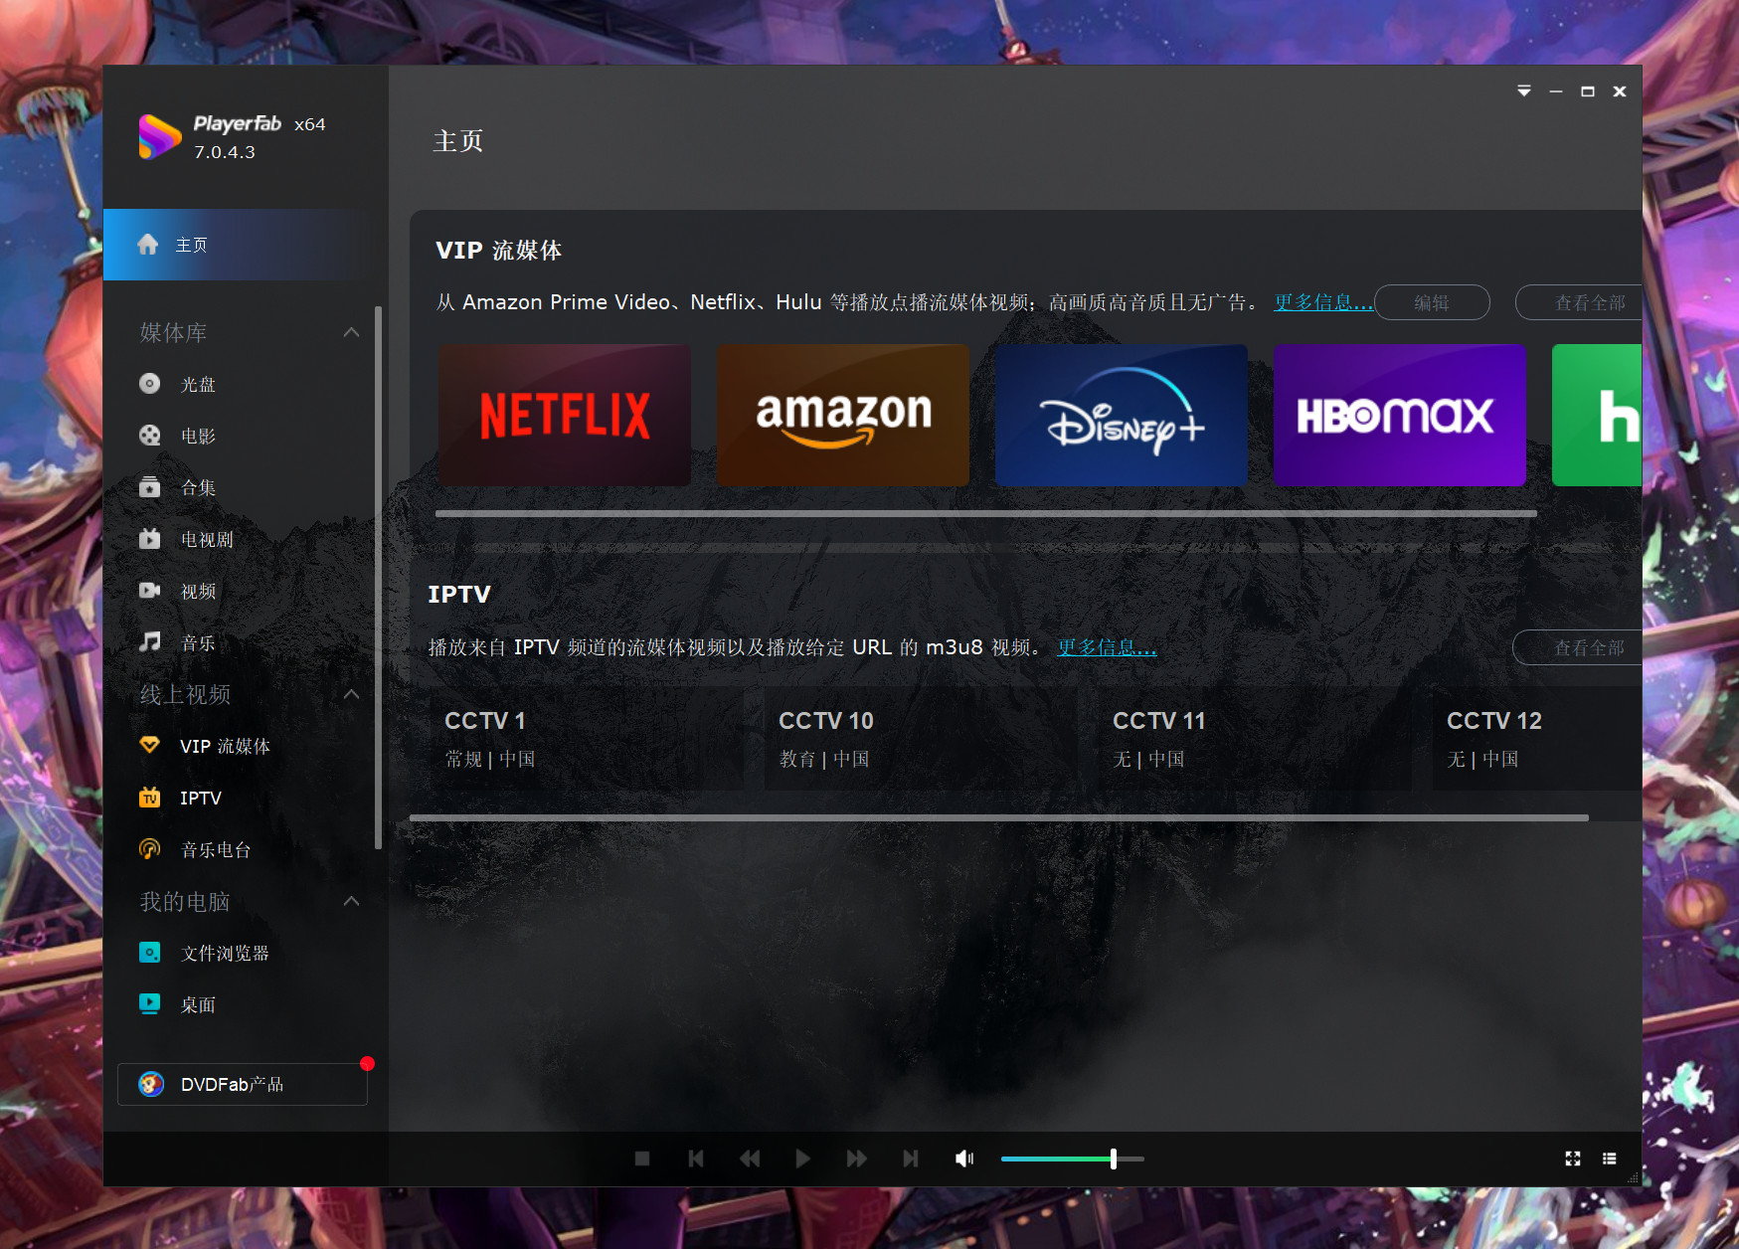Start playback with the play button

point(803,1159)
